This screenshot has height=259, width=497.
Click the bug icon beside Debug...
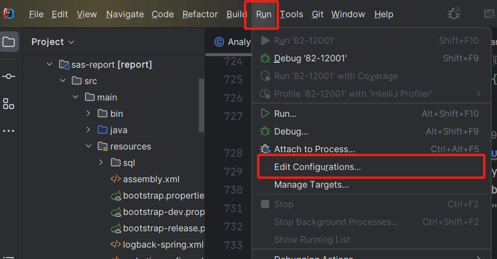pyautogui.click(x=265, y=131)
